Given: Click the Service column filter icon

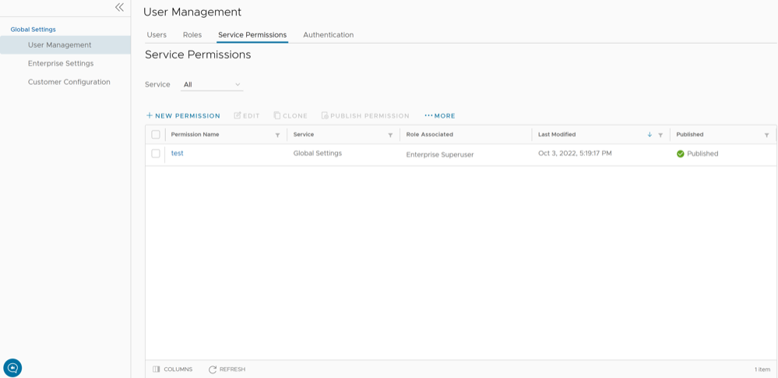Looking at the screenshot, I should pyautogui.click(x=390, y=135).
